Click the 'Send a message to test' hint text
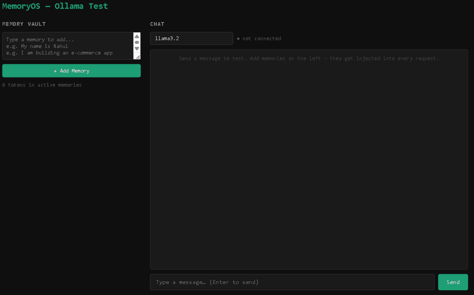 (309, 58)
